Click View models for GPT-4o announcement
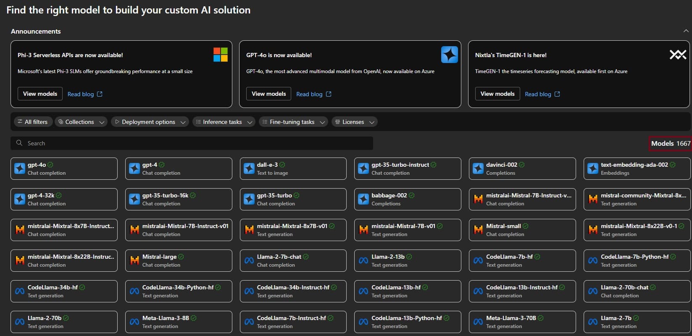Screen dimensions: 692x336 [x=268, y=94]
